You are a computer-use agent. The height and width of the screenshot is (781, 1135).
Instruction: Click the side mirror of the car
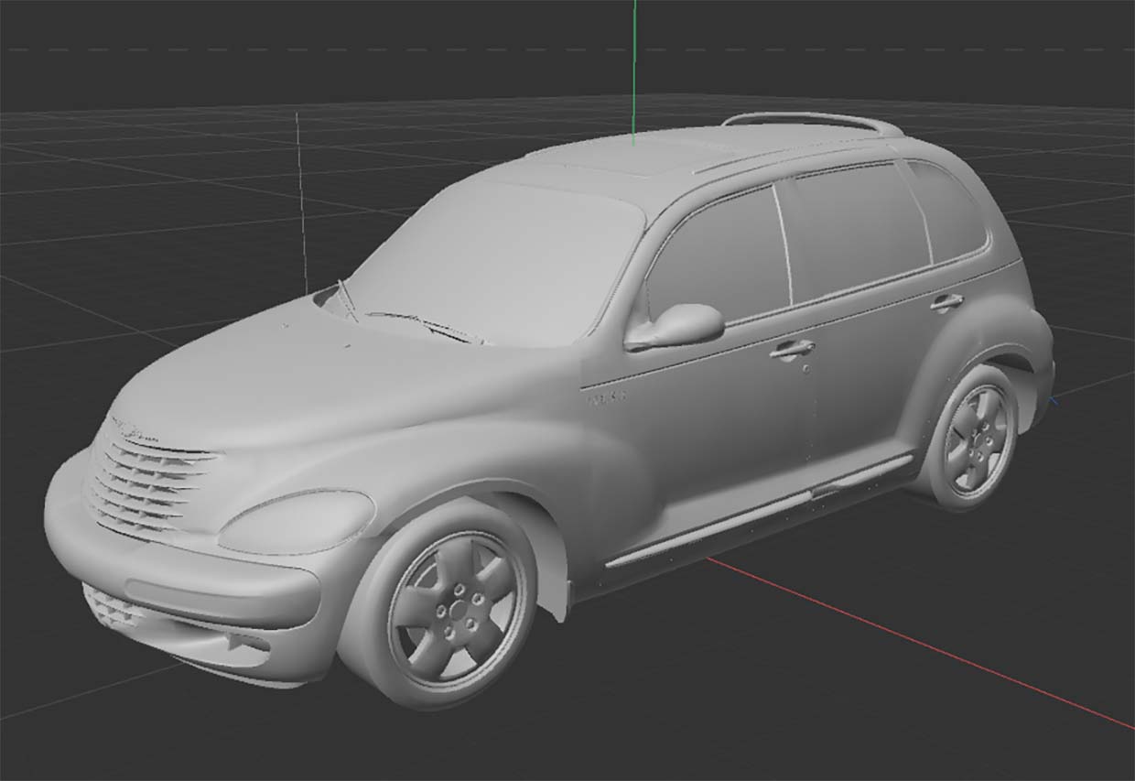coord(679,326)
